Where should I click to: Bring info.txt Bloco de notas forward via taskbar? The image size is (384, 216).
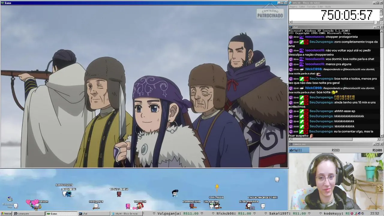(126, 214)
